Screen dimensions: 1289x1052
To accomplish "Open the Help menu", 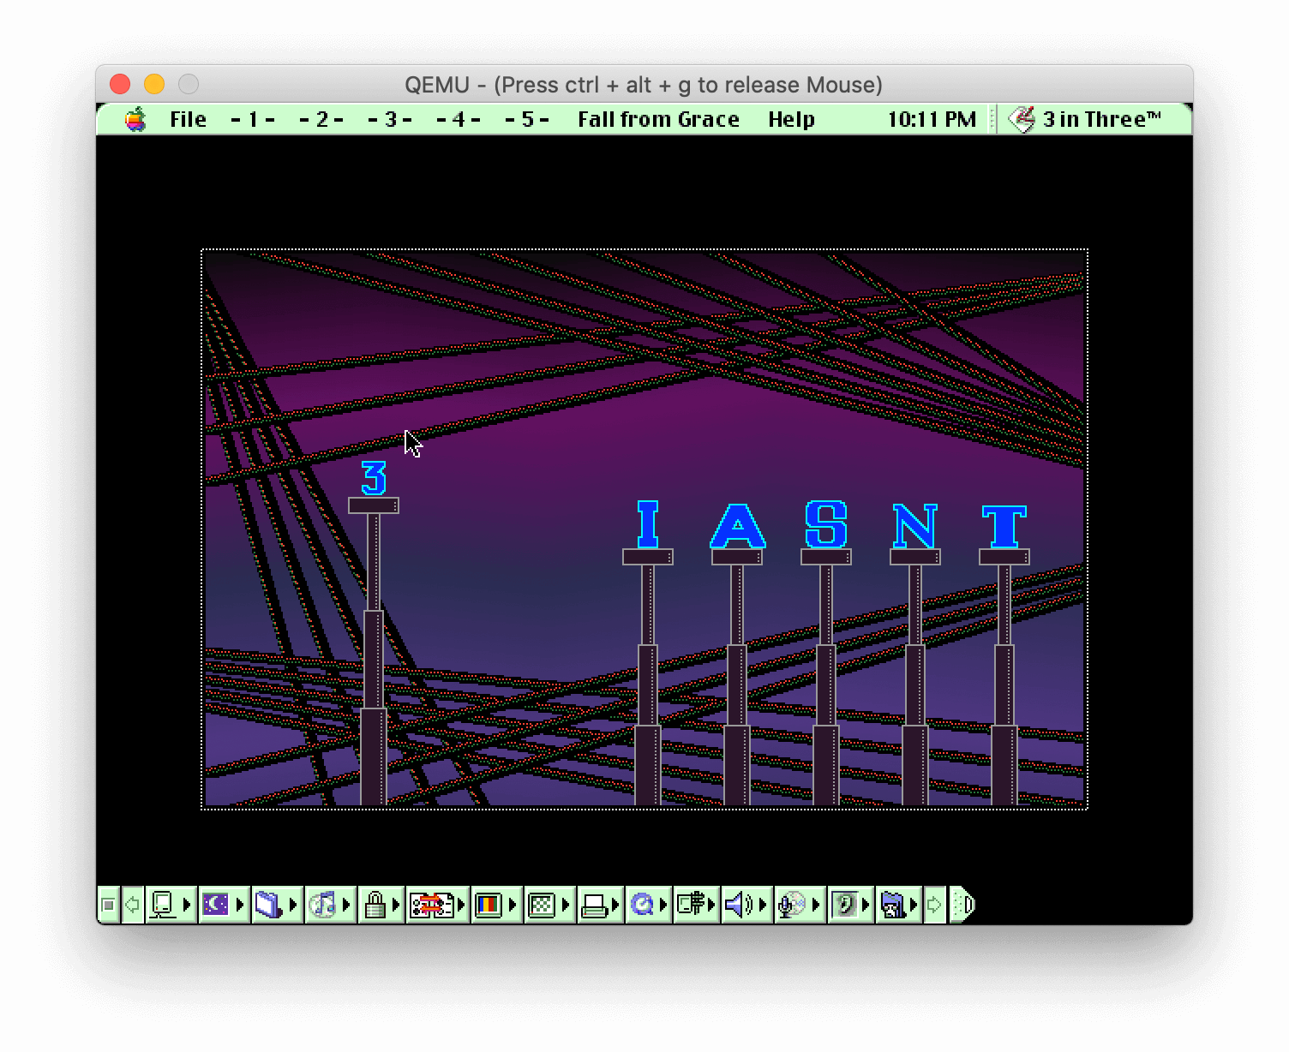I will click(791, 119).
